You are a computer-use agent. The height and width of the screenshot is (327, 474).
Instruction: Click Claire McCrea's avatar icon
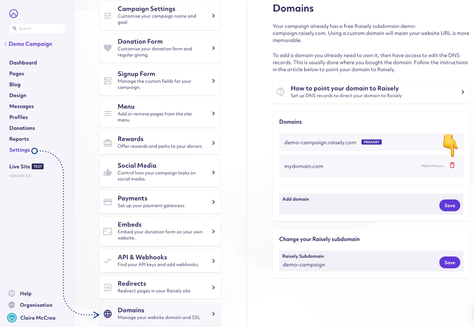point(12,318)
